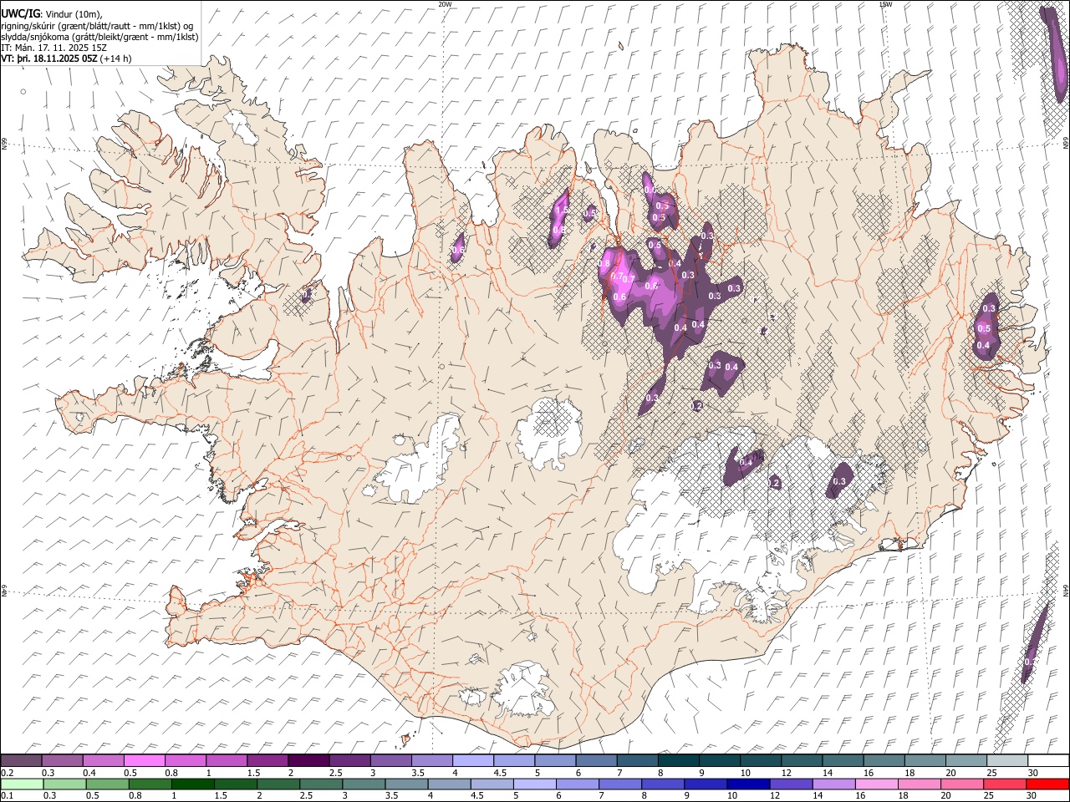Choose snow scale swatch between 1 and 1.5
1070x802 pixels.
pos(227,760)
